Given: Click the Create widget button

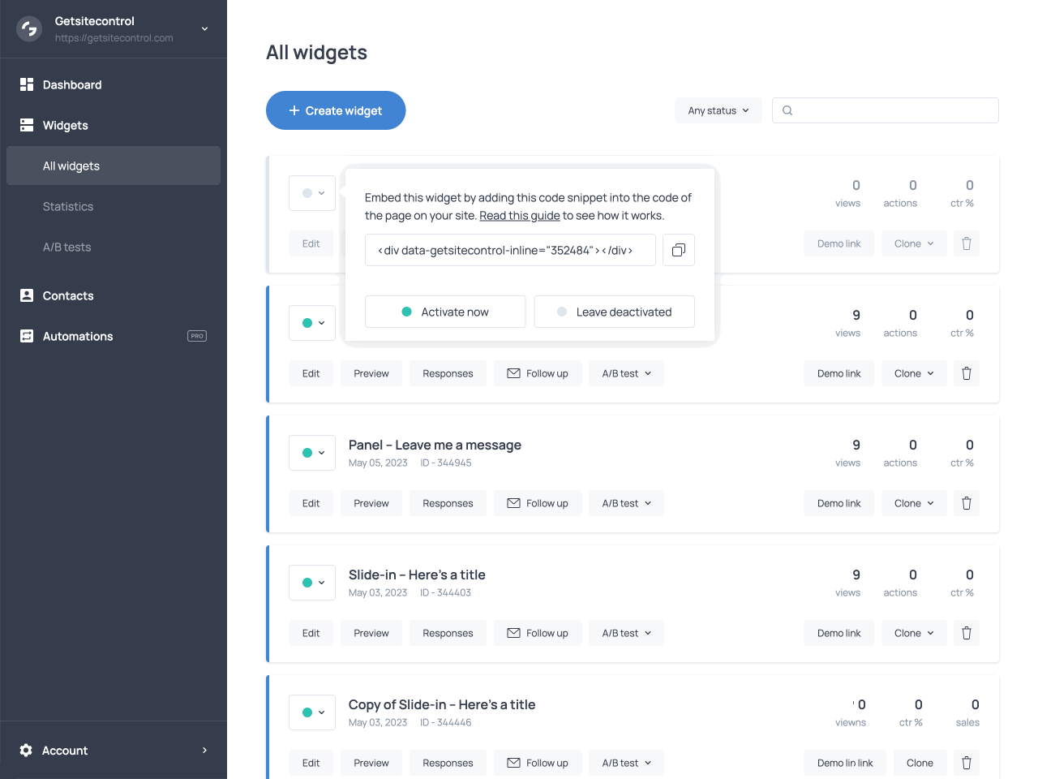Looking at the screenshot, I should click(x=336, y=110).
